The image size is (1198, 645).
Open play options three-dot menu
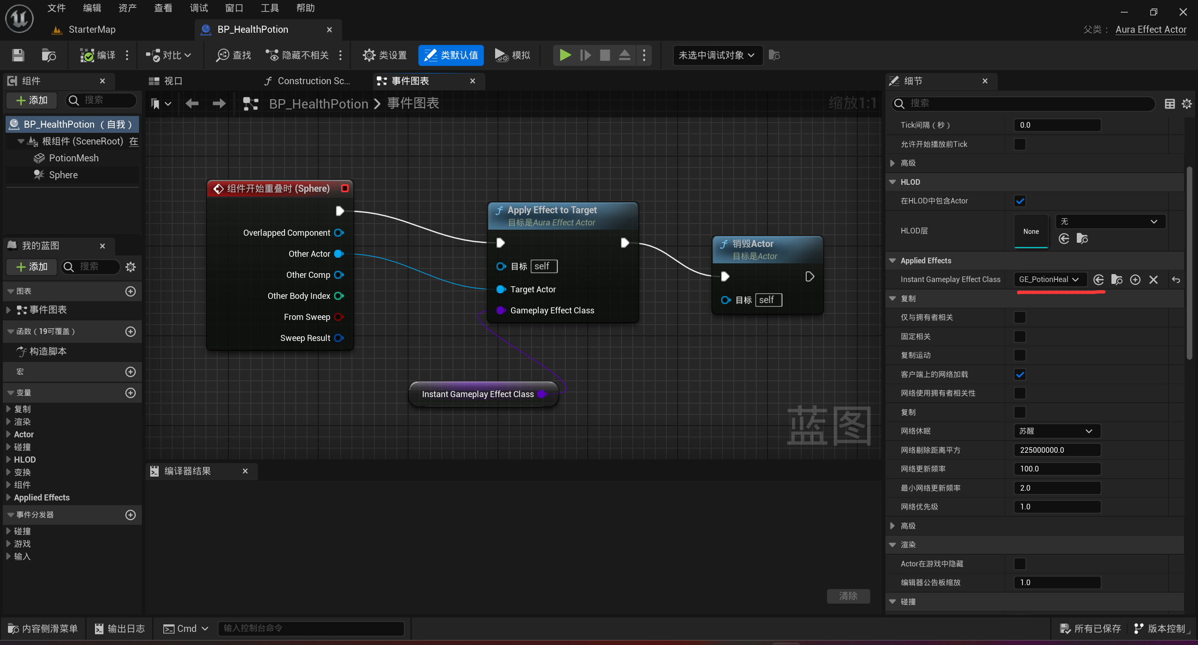tap(644, 55)
